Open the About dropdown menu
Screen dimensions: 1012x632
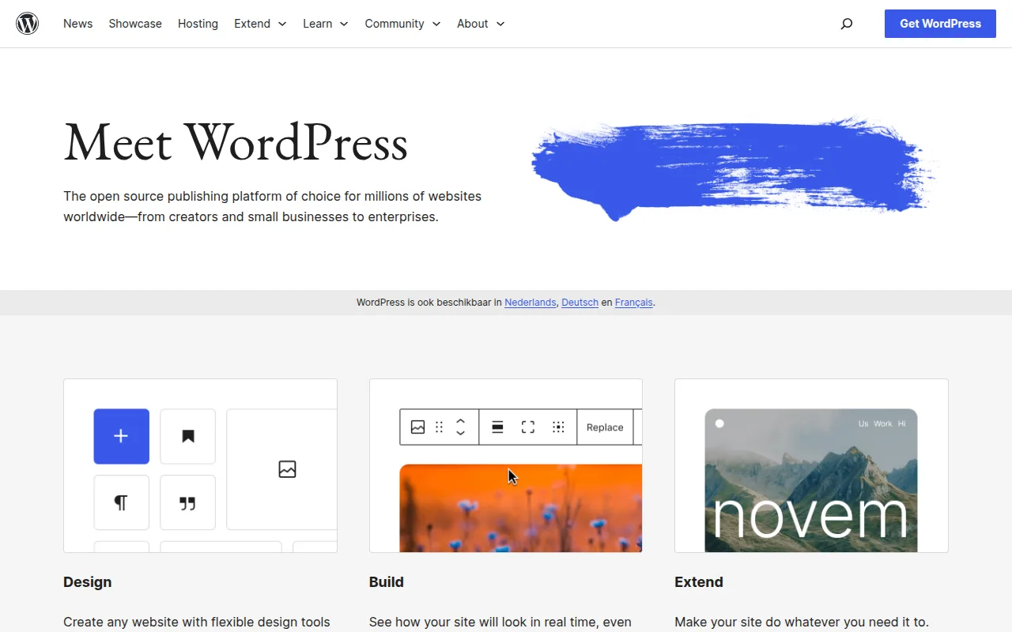click(x=480, y=24)
